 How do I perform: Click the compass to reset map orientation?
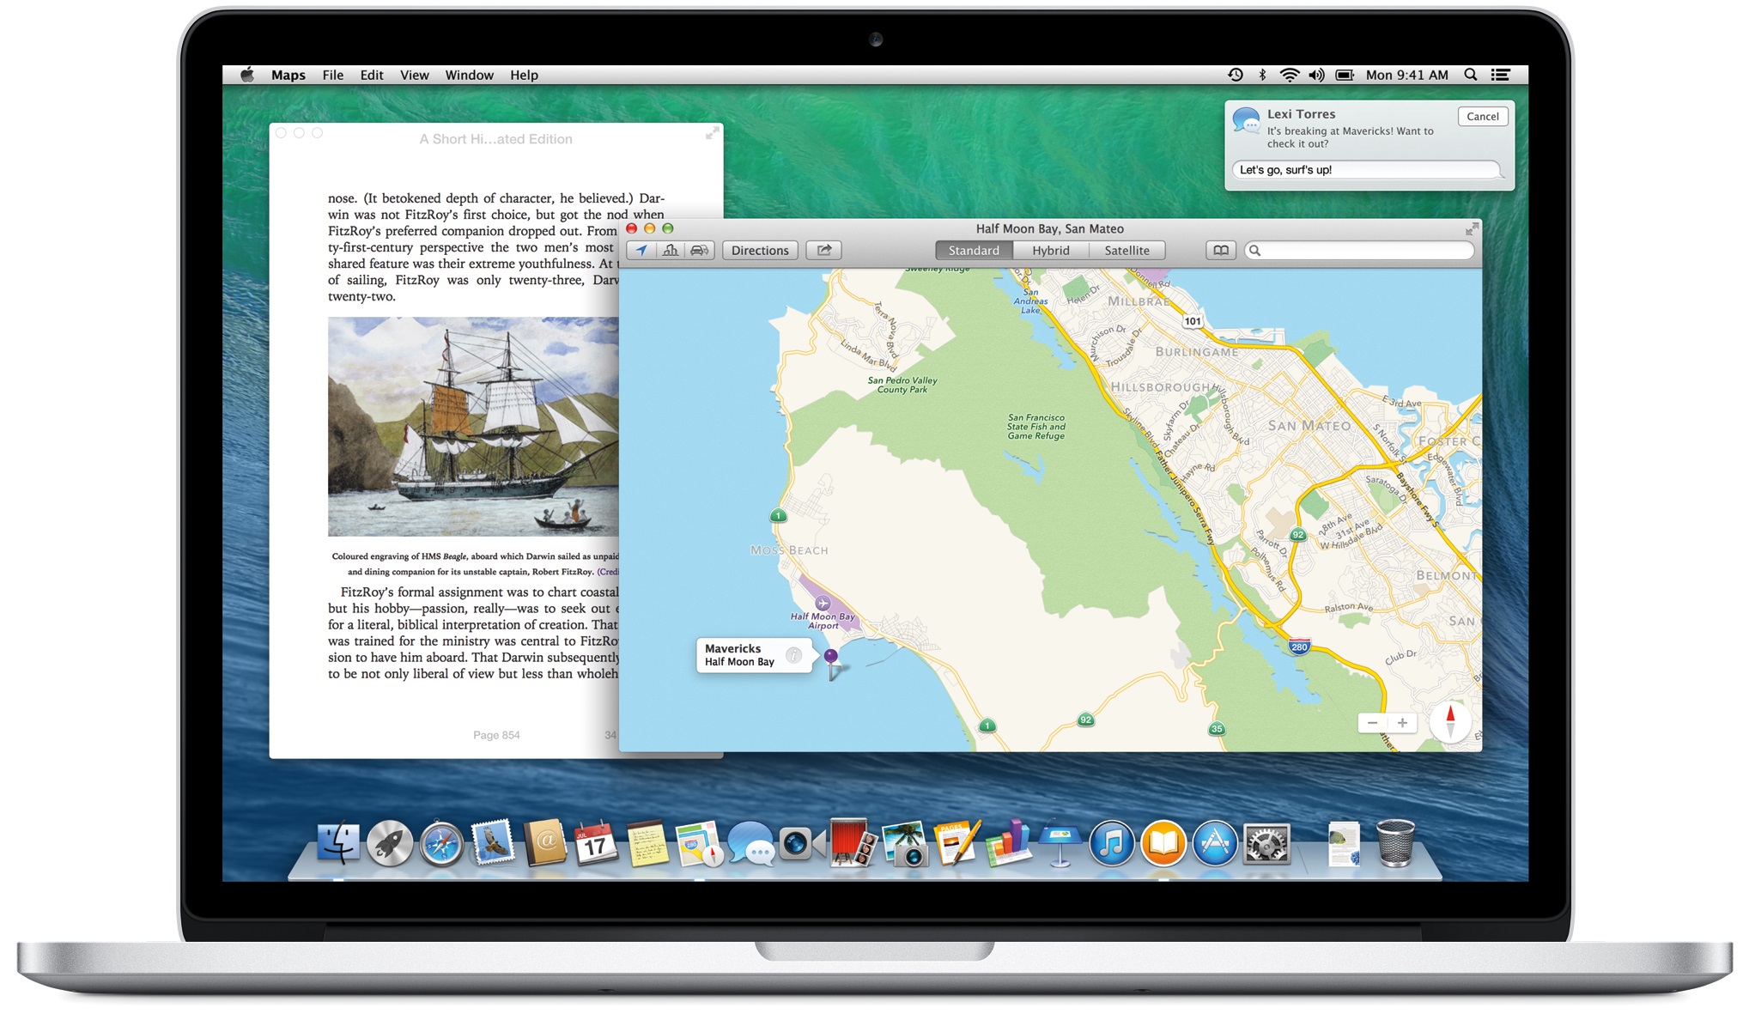1450,723
